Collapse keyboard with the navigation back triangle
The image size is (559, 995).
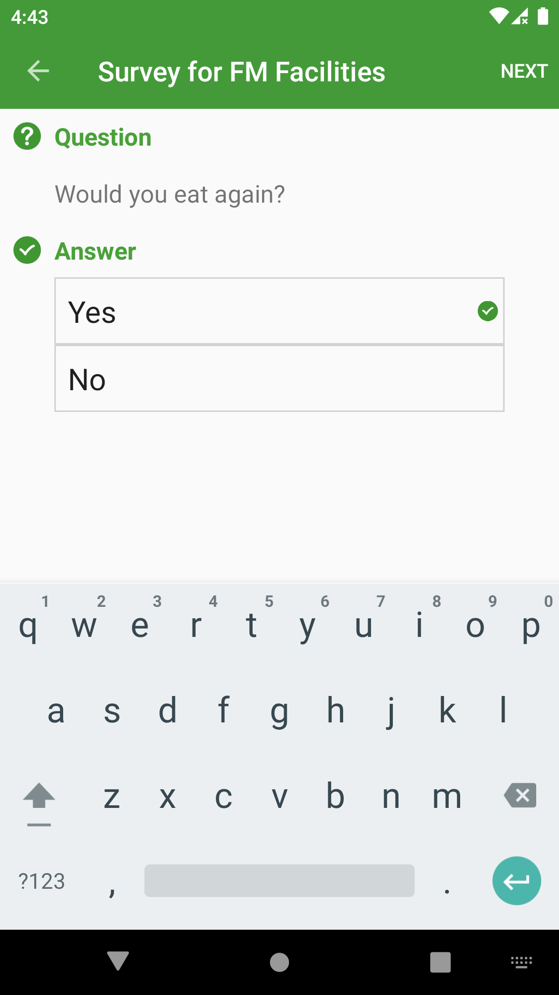(x=118, y=961)
